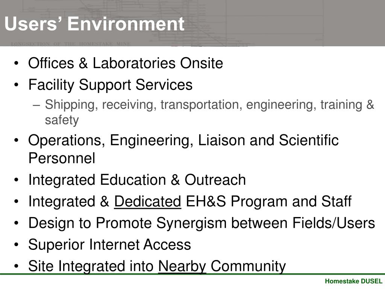Screen dimensions: 385x289
Task: Select the Superior Internet Access bullet
Action: (109, 245)
